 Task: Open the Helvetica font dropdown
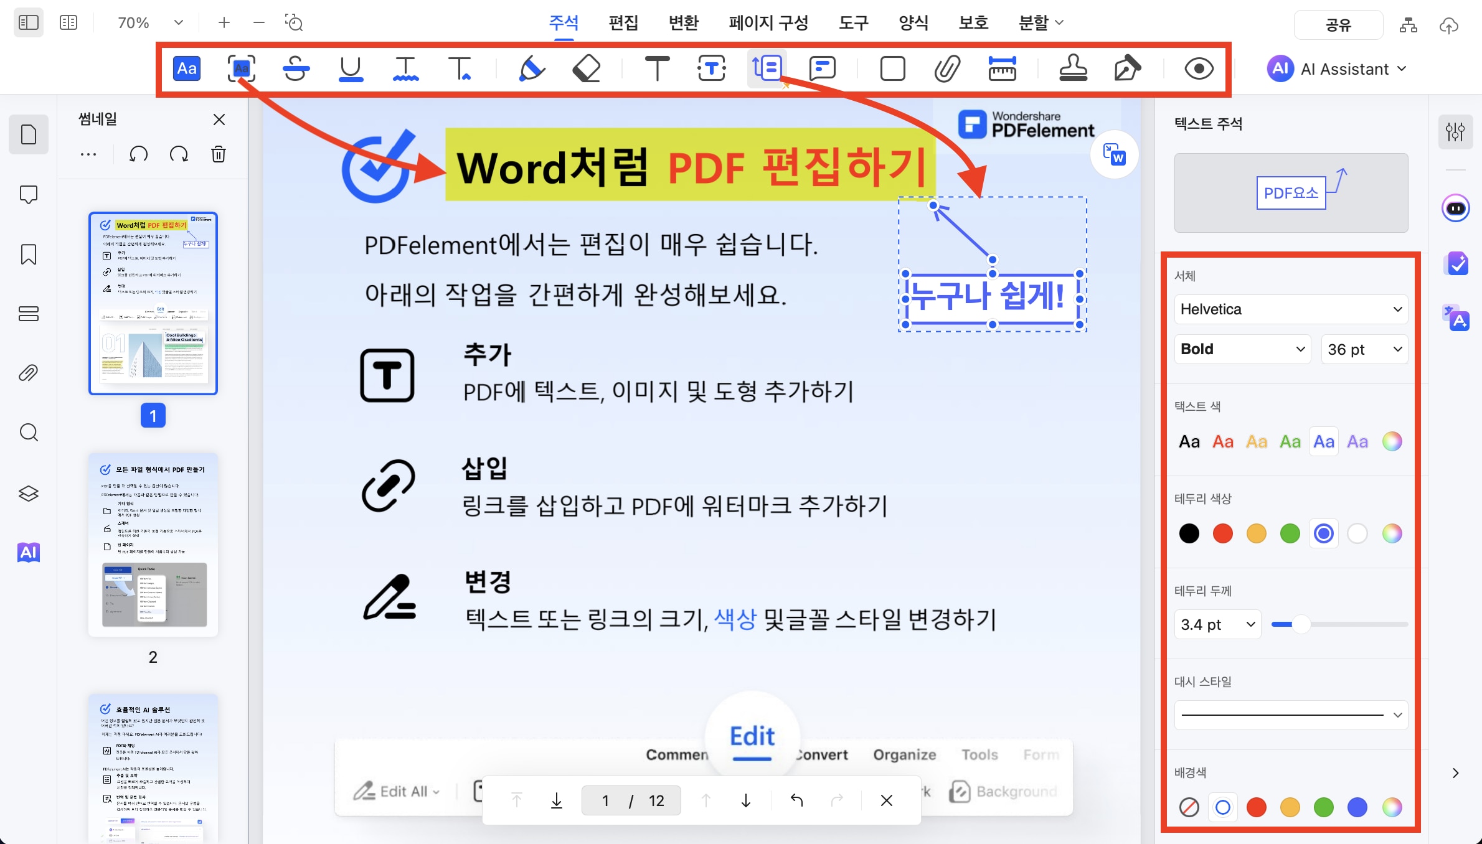point(1291,309)
